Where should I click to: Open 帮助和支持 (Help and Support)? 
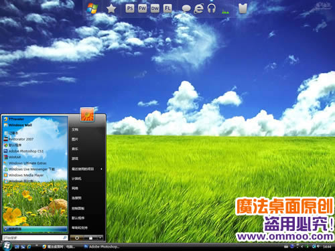(80, 228)
